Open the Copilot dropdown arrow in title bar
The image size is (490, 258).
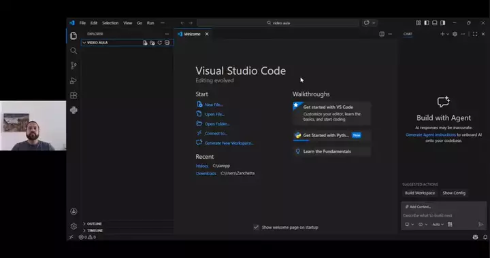coord(374,23)
